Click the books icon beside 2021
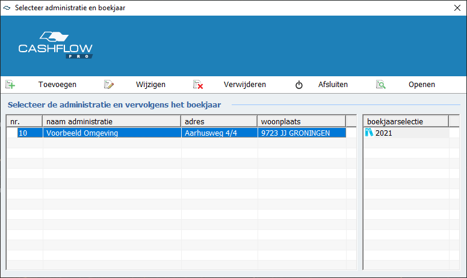Image resolution: width=467 pixels, height=278 pixels. (x=369, y=133)
